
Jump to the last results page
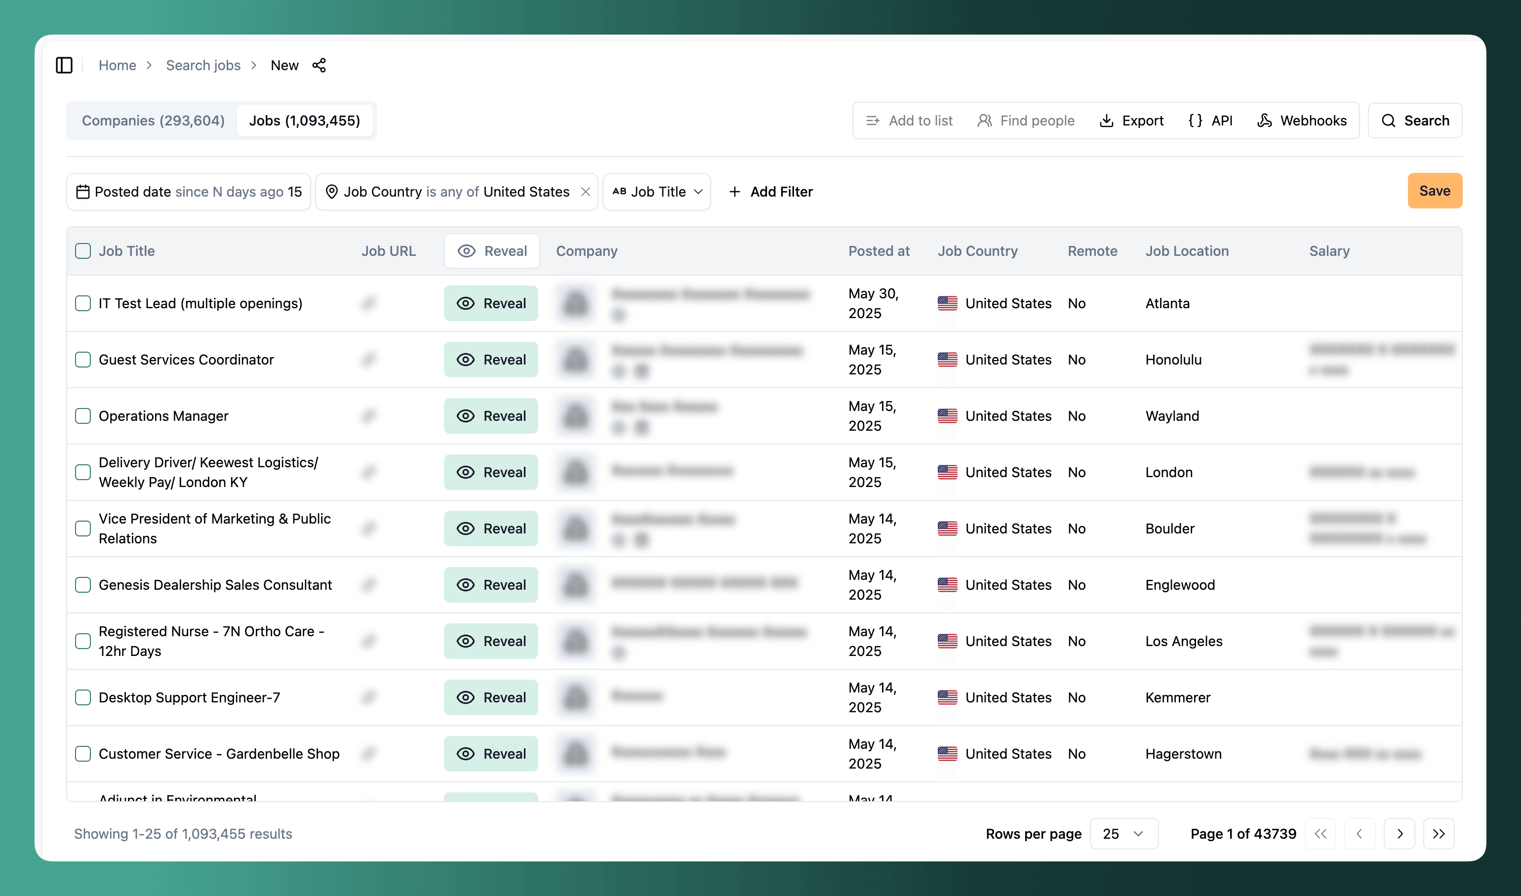[1439, 834]
